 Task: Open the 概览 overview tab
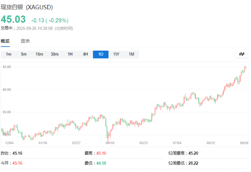(5, 41)
